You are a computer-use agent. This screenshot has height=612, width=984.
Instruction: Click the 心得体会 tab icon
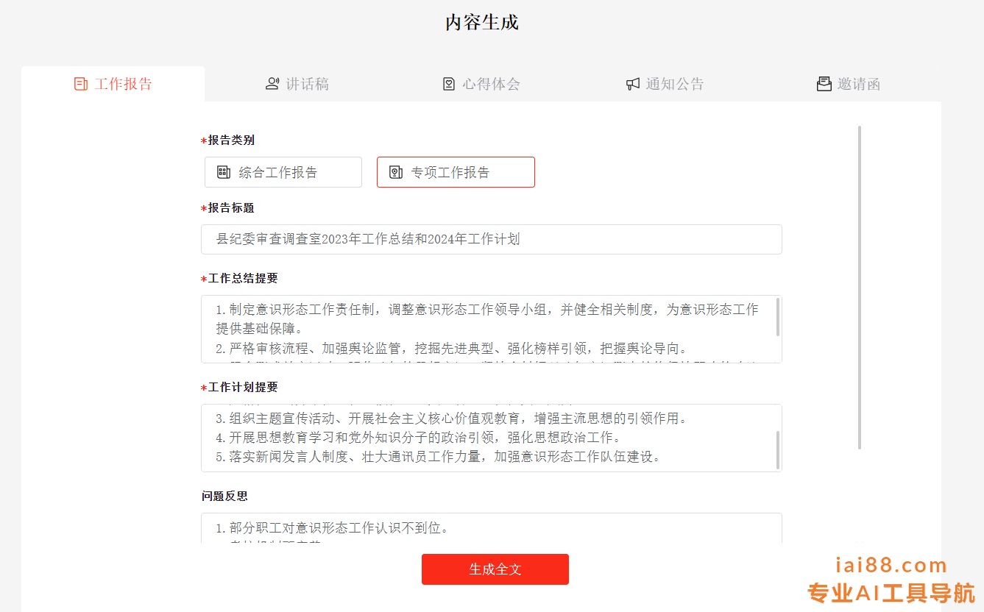point(449,84)
